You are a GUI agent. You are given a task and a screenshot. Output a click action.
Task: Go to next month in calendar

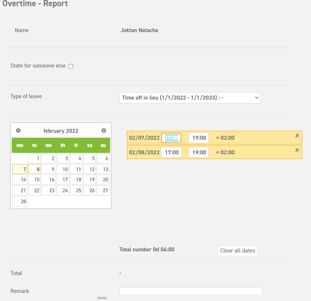click(x=104, y=131)
